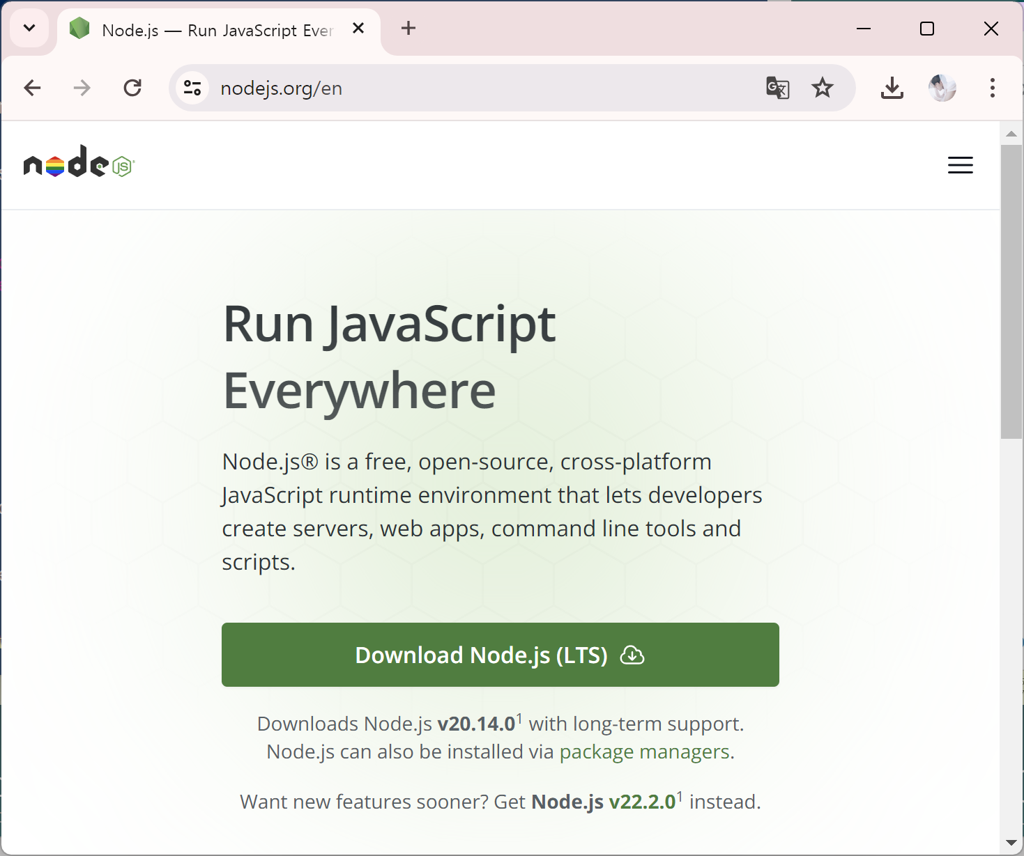Image resolution: width=1024 pixels, height=856 pixels.
Task: Close the Chrome window
Action: tap(991, 29)
